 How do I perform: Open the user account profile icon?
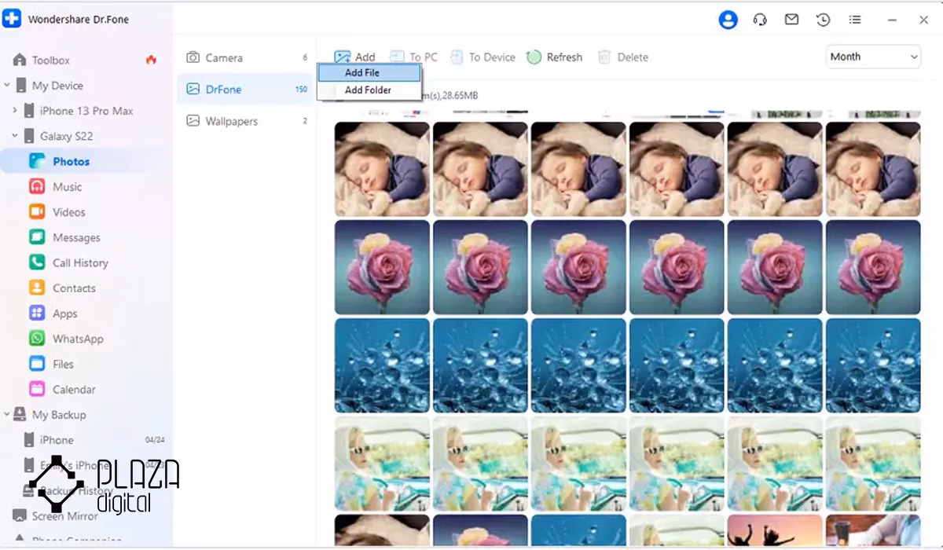pyautogui.click(x=728, y=20)
